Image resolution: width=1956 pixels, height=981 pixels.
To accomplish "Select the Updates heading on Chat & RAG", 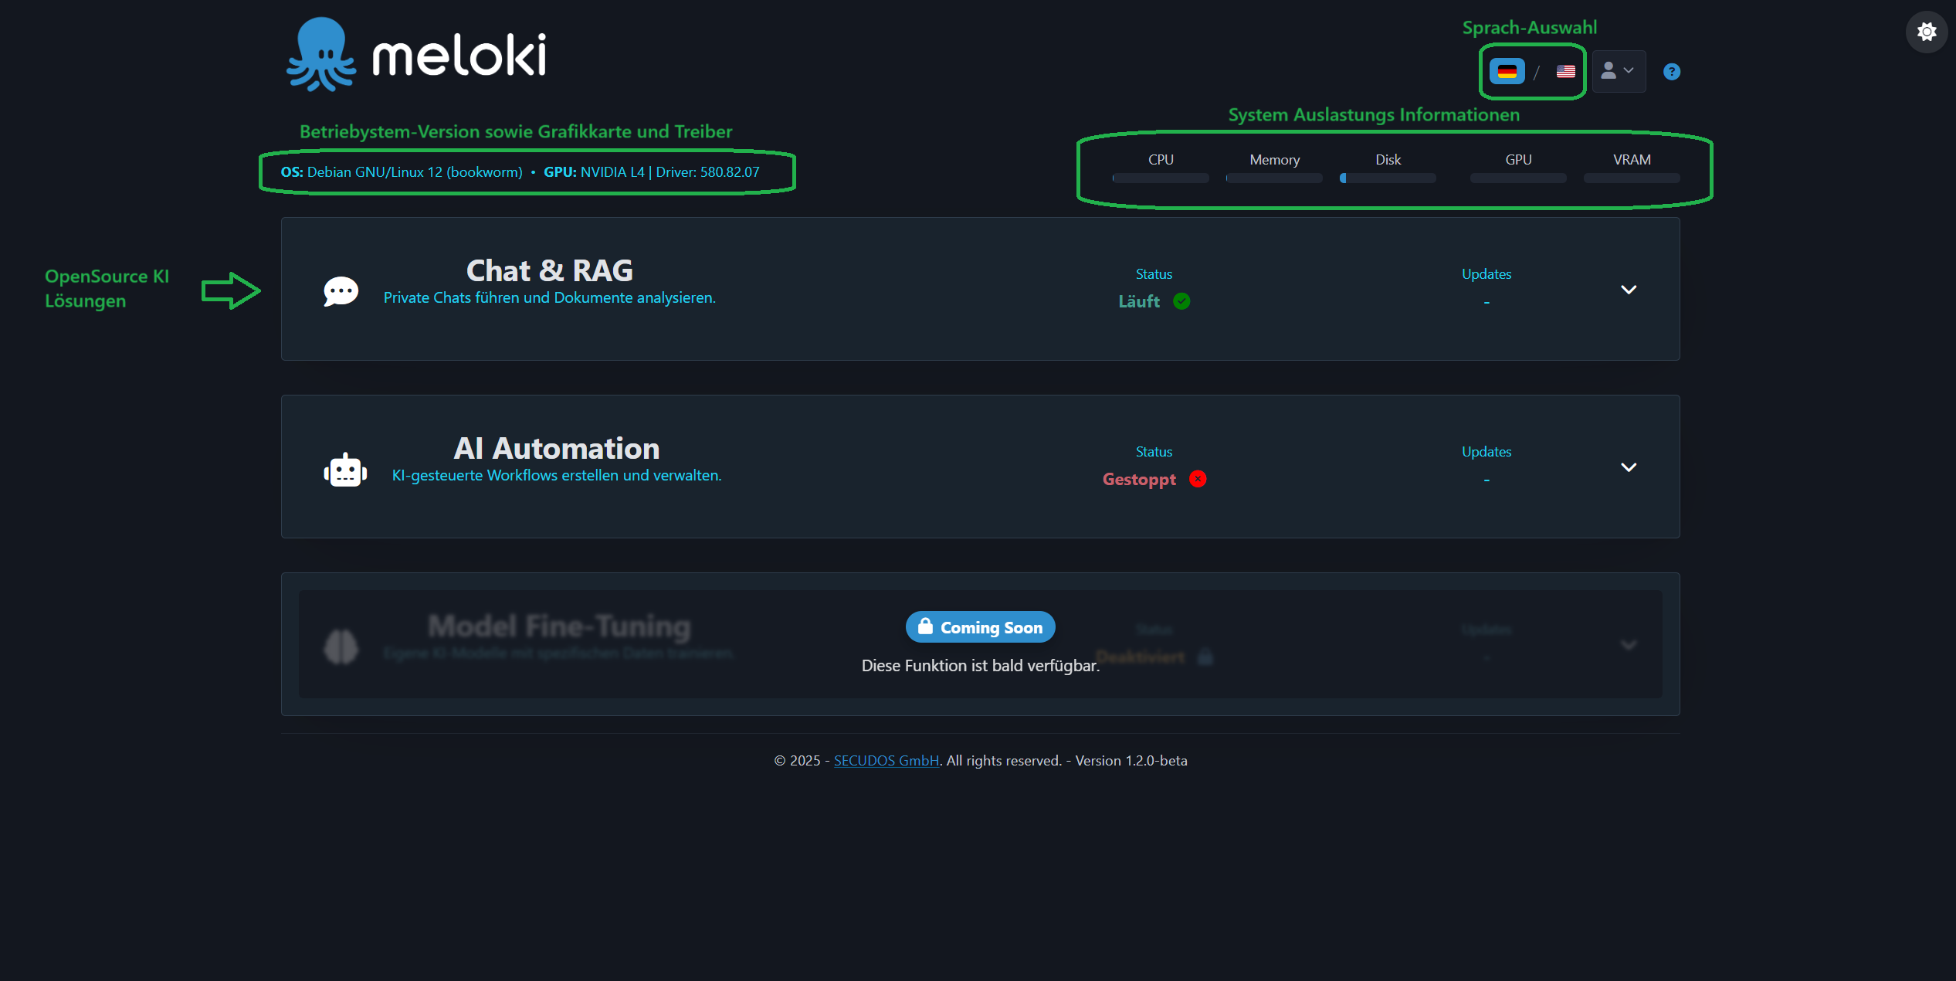I will tap(1486, 273).
